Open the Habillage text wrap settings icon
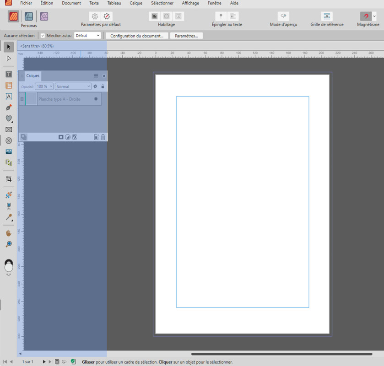The height and width of the screenshot is (366, 384). coord(155,16)
